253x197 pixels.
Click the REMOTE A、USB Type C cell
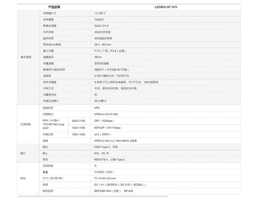coord(166,160)
